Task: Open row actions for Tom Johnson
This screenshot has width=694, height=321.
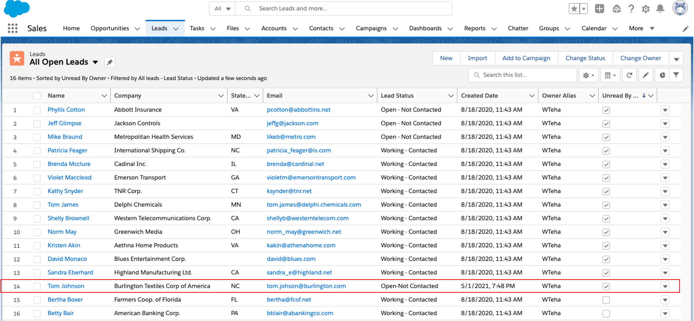Action: pos(665,286)
